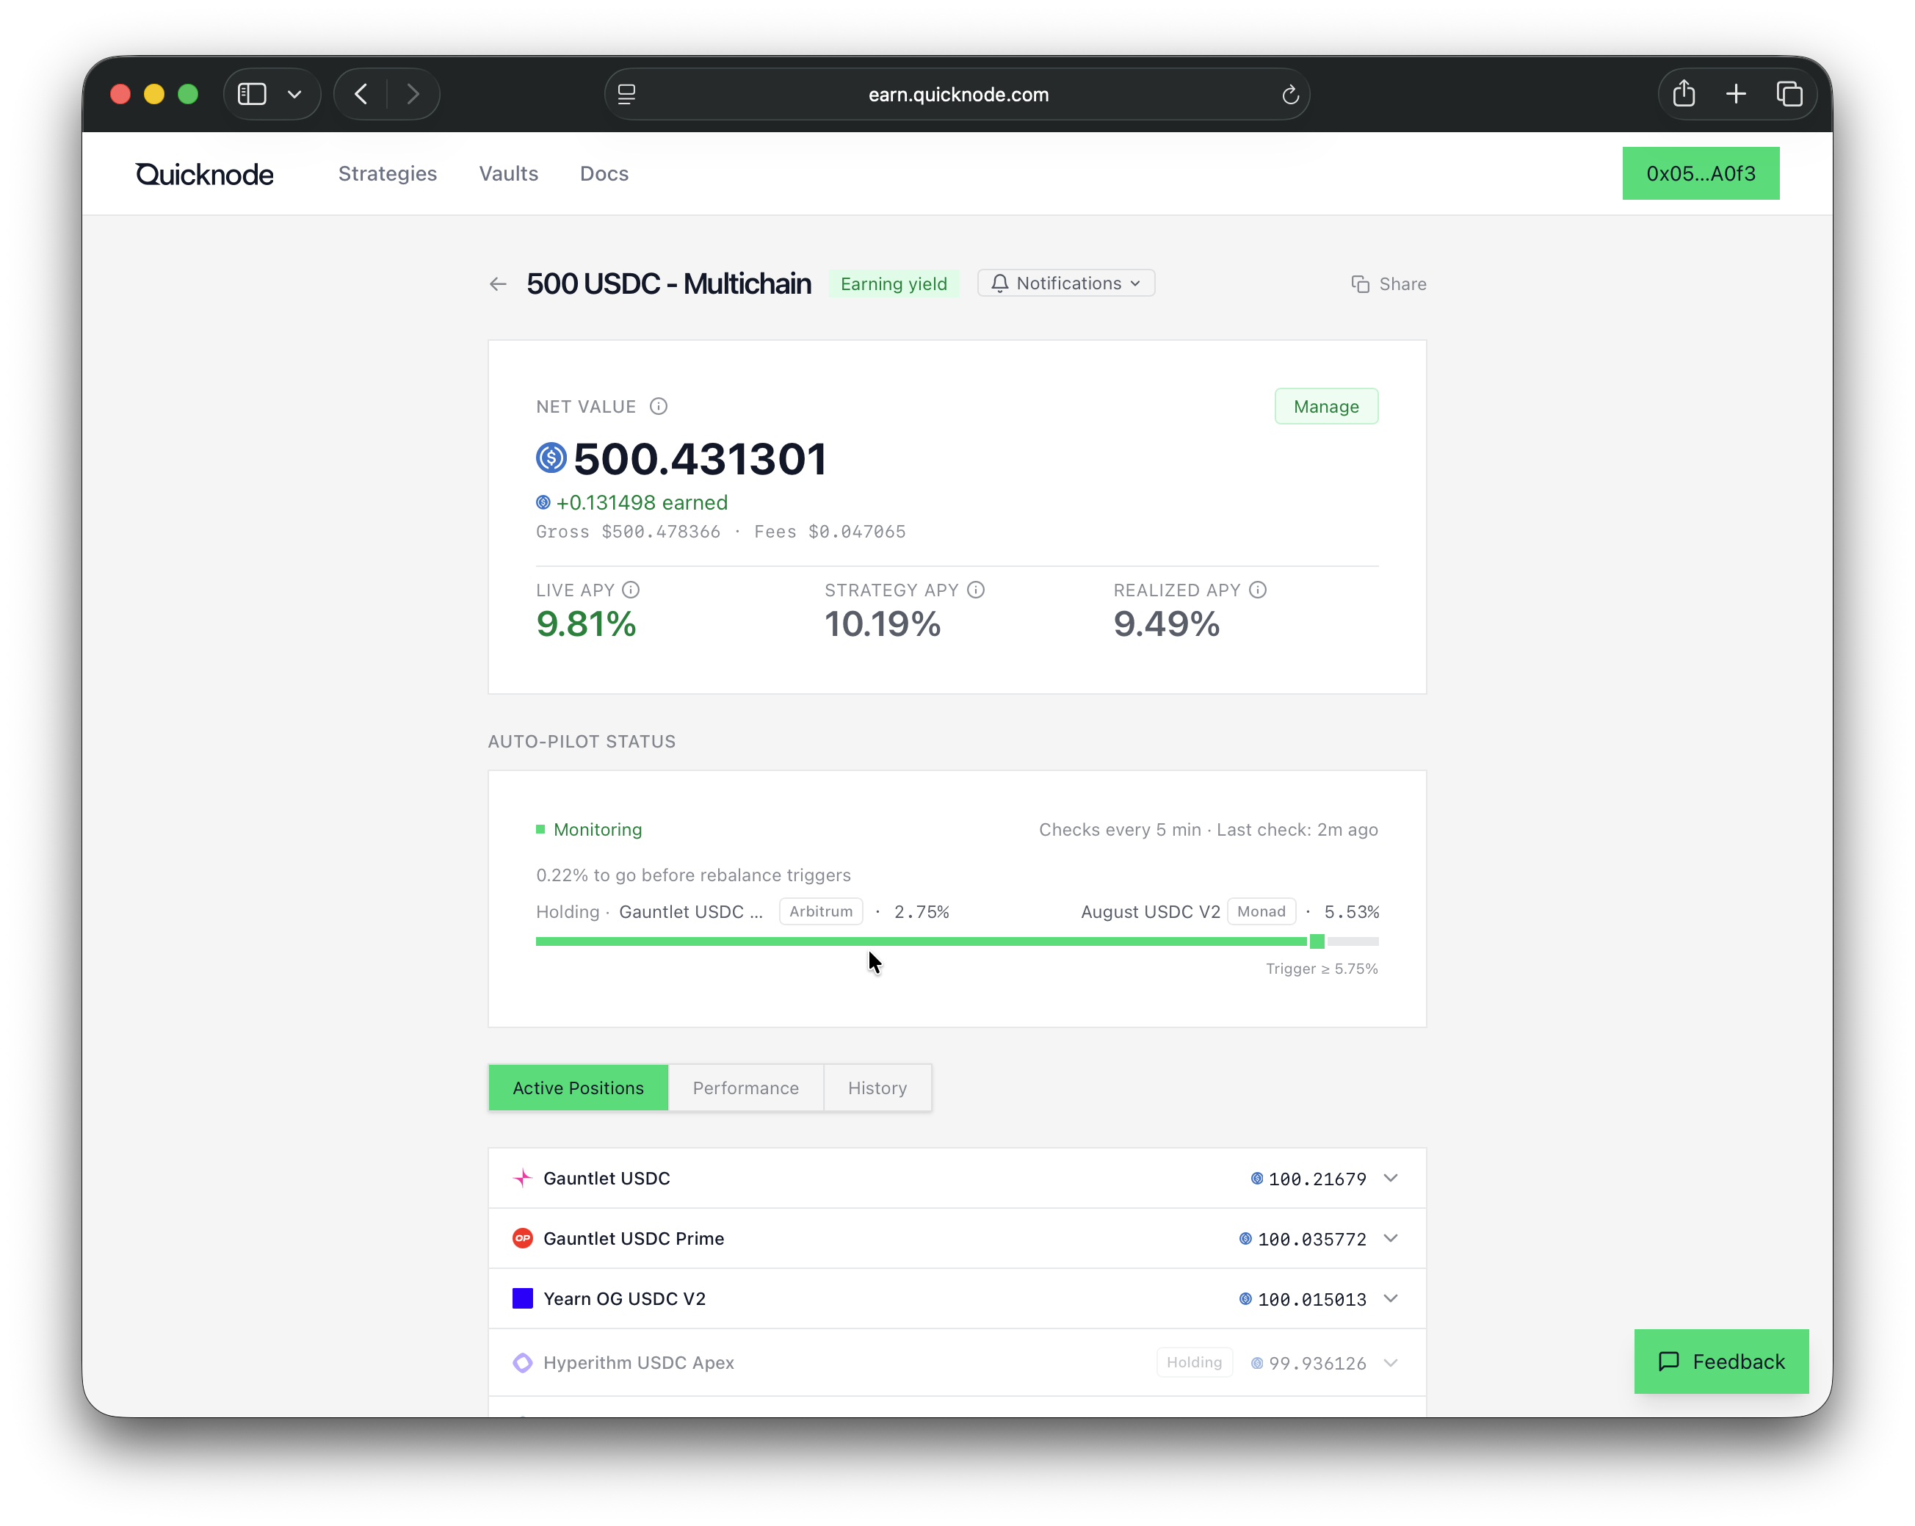Click the 0x05...A0f3 wallet button

(1701, 173)
